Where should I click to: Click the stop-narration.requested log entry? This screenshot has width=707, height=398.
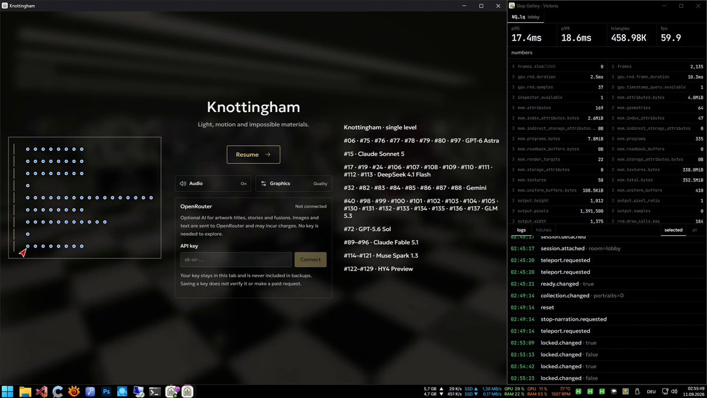pyautogui.click(x=607, y=319)
